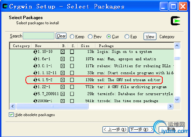Cycle the version icon for man 1.6e-1
This screenshot has width=191, height=137.
(x=35, y=59)
